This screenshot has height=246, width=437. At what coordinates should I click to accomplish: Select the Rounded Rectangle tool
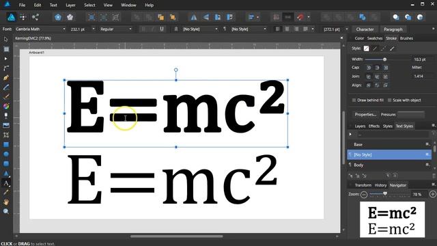[6, 163]
